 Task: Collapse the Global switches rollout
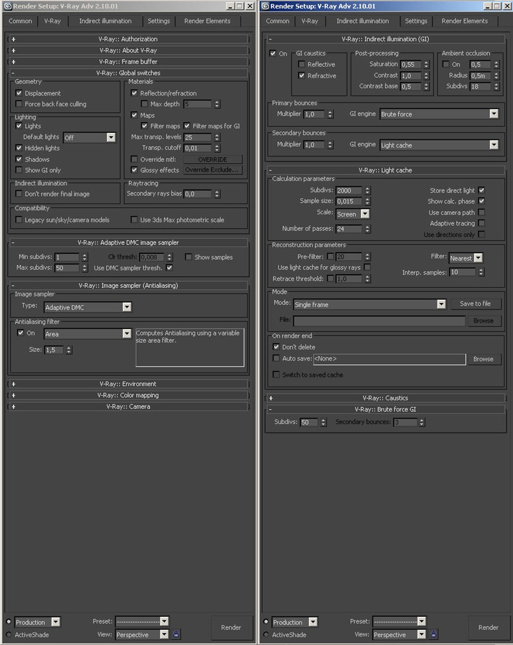(128, 73)
